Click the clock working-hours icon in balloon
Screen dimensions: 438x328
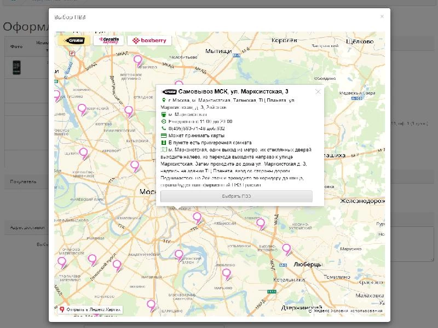(x=164, y=121)
